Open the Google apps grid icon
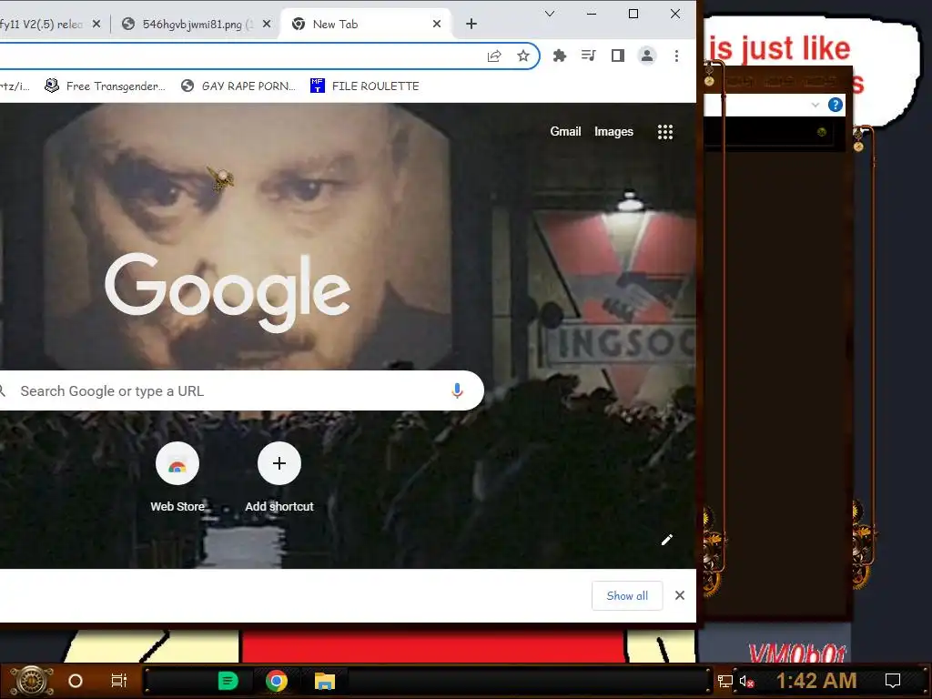The image size is (932, 699). point(665,132)
